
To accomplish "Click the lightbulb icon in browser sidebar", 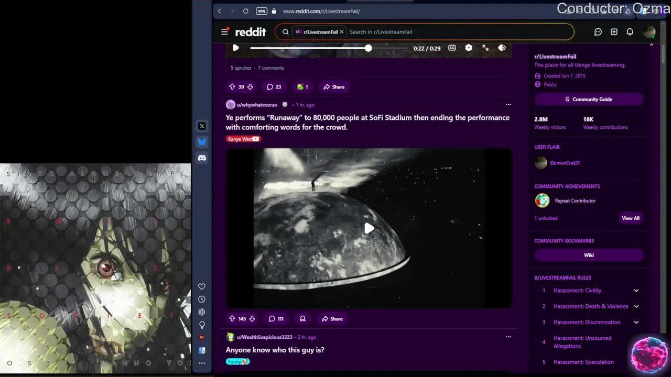I will [202, 325].
